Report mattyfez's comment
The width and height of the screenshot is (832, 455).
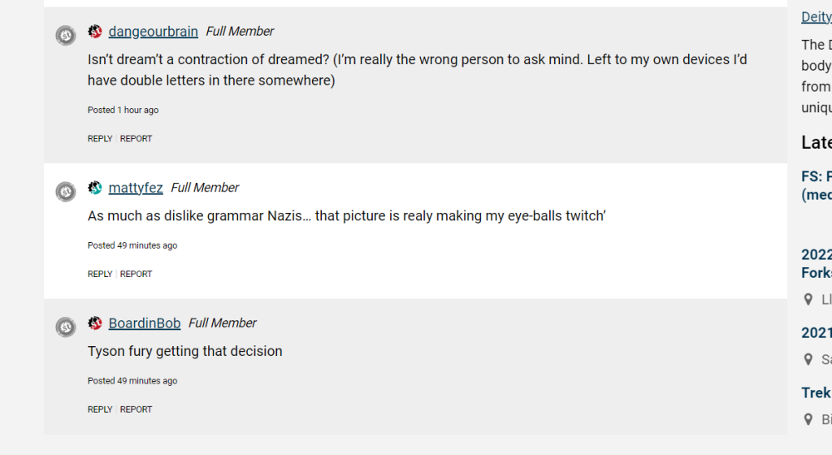pos(136,275)
